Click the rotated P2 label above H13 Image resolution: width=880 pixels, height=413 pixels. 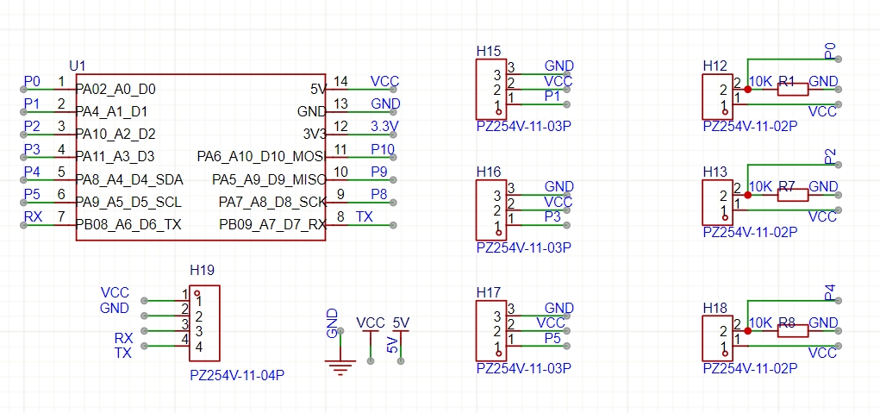click(x=830, y=157)
